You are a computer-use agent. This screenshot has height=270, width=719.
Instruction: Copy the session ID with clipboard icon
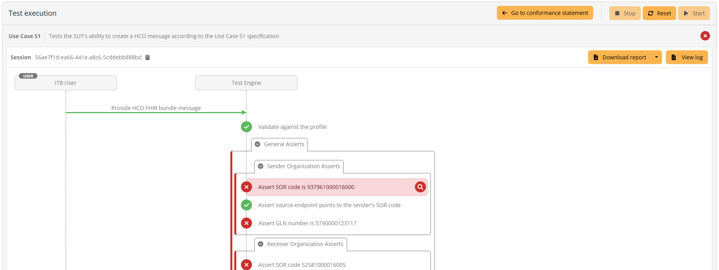pos(148,57)
